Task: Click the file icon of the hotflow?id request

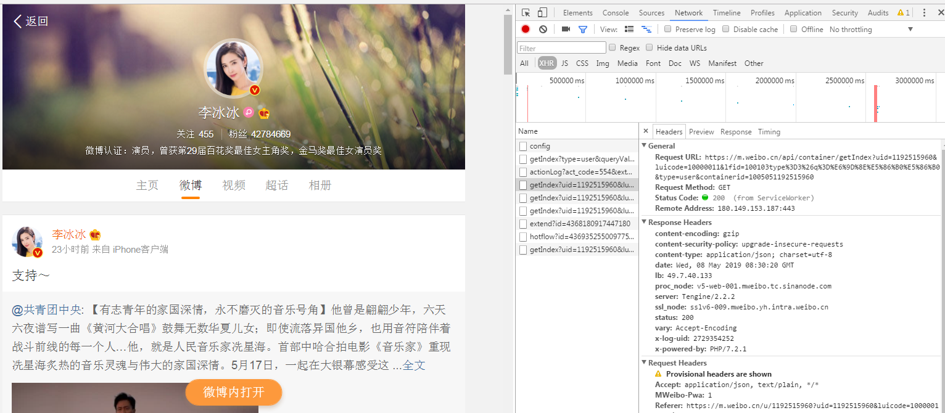Action: pyautogui.click(x=523, y=237)
